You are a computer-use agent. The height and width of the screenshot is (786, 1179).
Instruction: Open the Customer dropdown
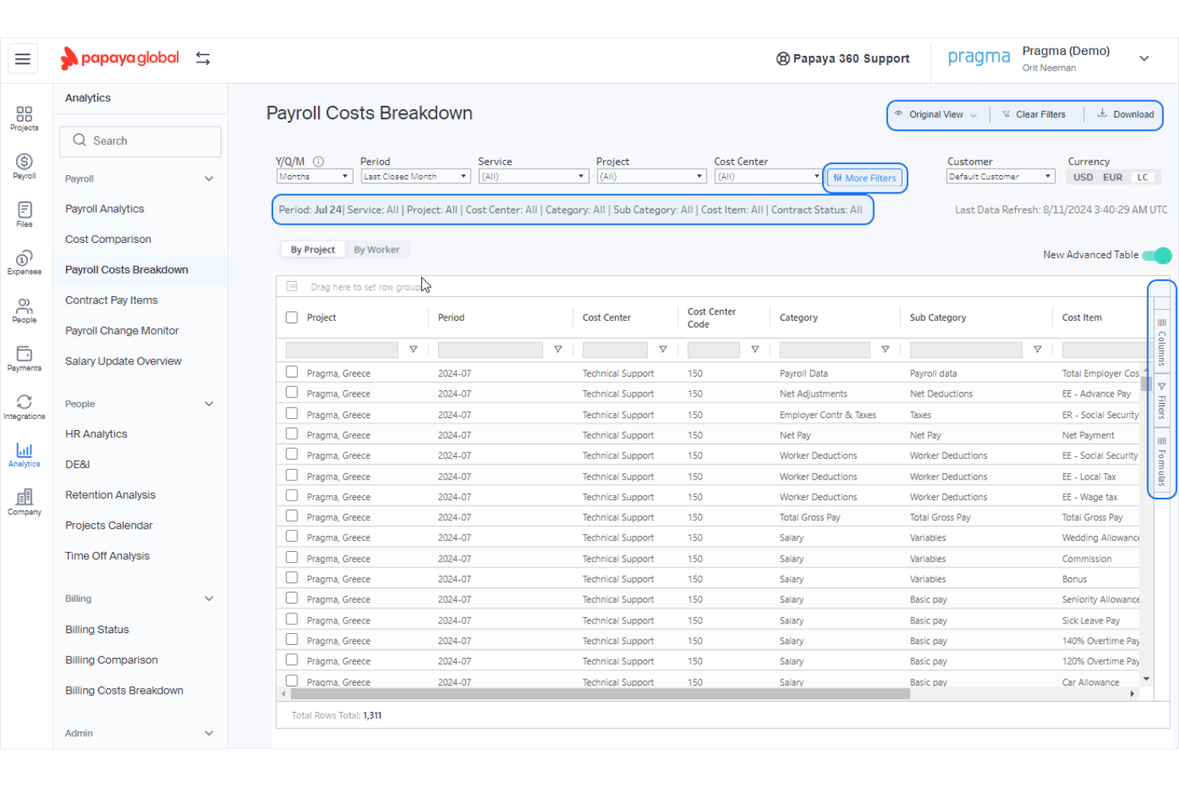(x=1001, y=177)
